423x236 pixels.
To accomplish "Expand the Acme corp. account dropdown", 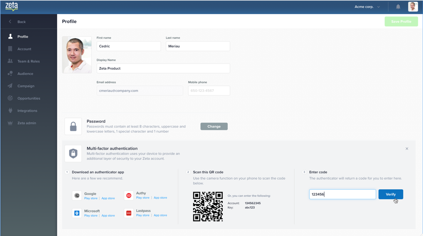I will tap(367, 7).
